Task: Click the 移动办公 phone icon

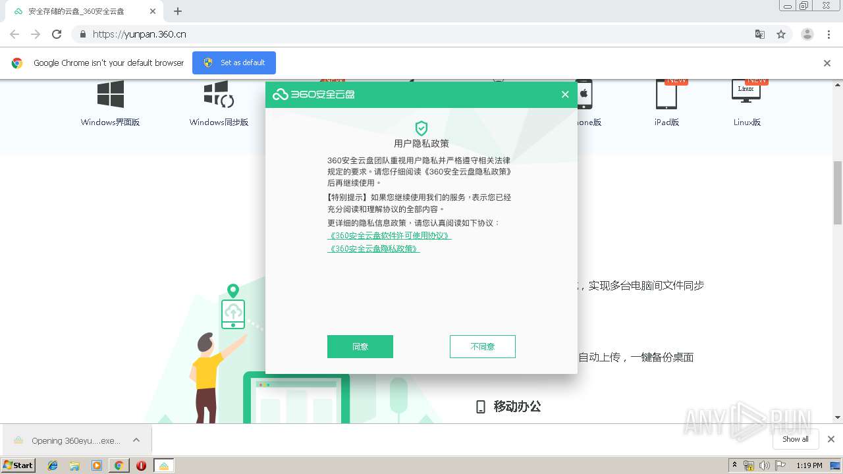Action: (481, 407)
